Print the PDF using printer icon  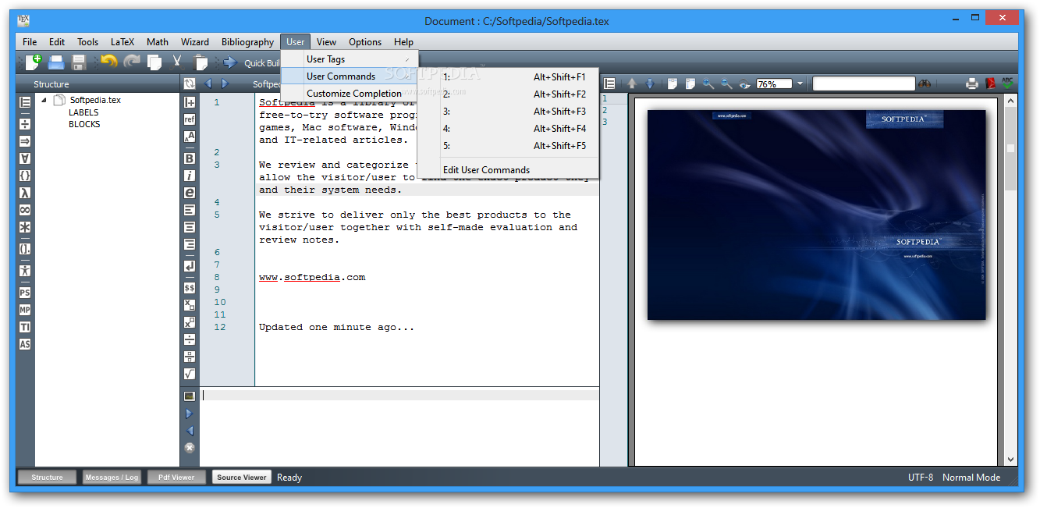tap(972, 83)
